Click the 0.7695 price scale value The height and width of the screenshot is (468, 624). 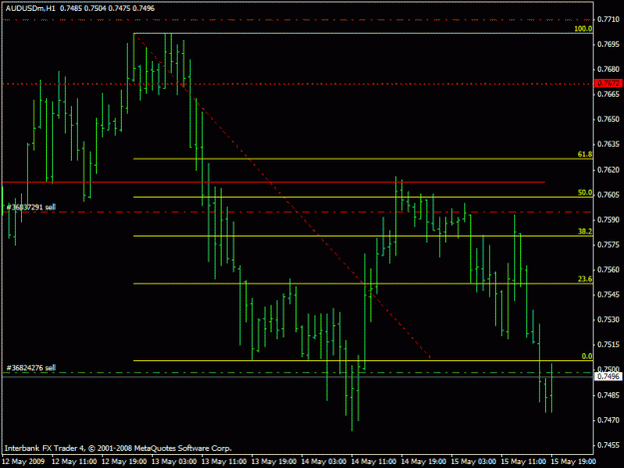click(608, 44)
